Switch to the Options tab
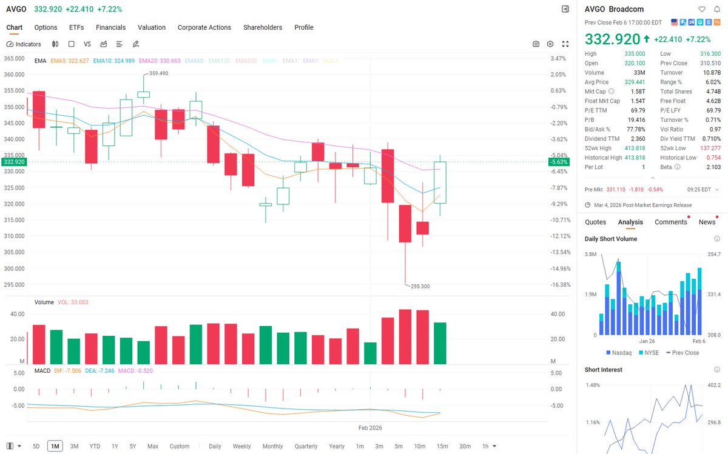728x454 pixels. (45, 27)
